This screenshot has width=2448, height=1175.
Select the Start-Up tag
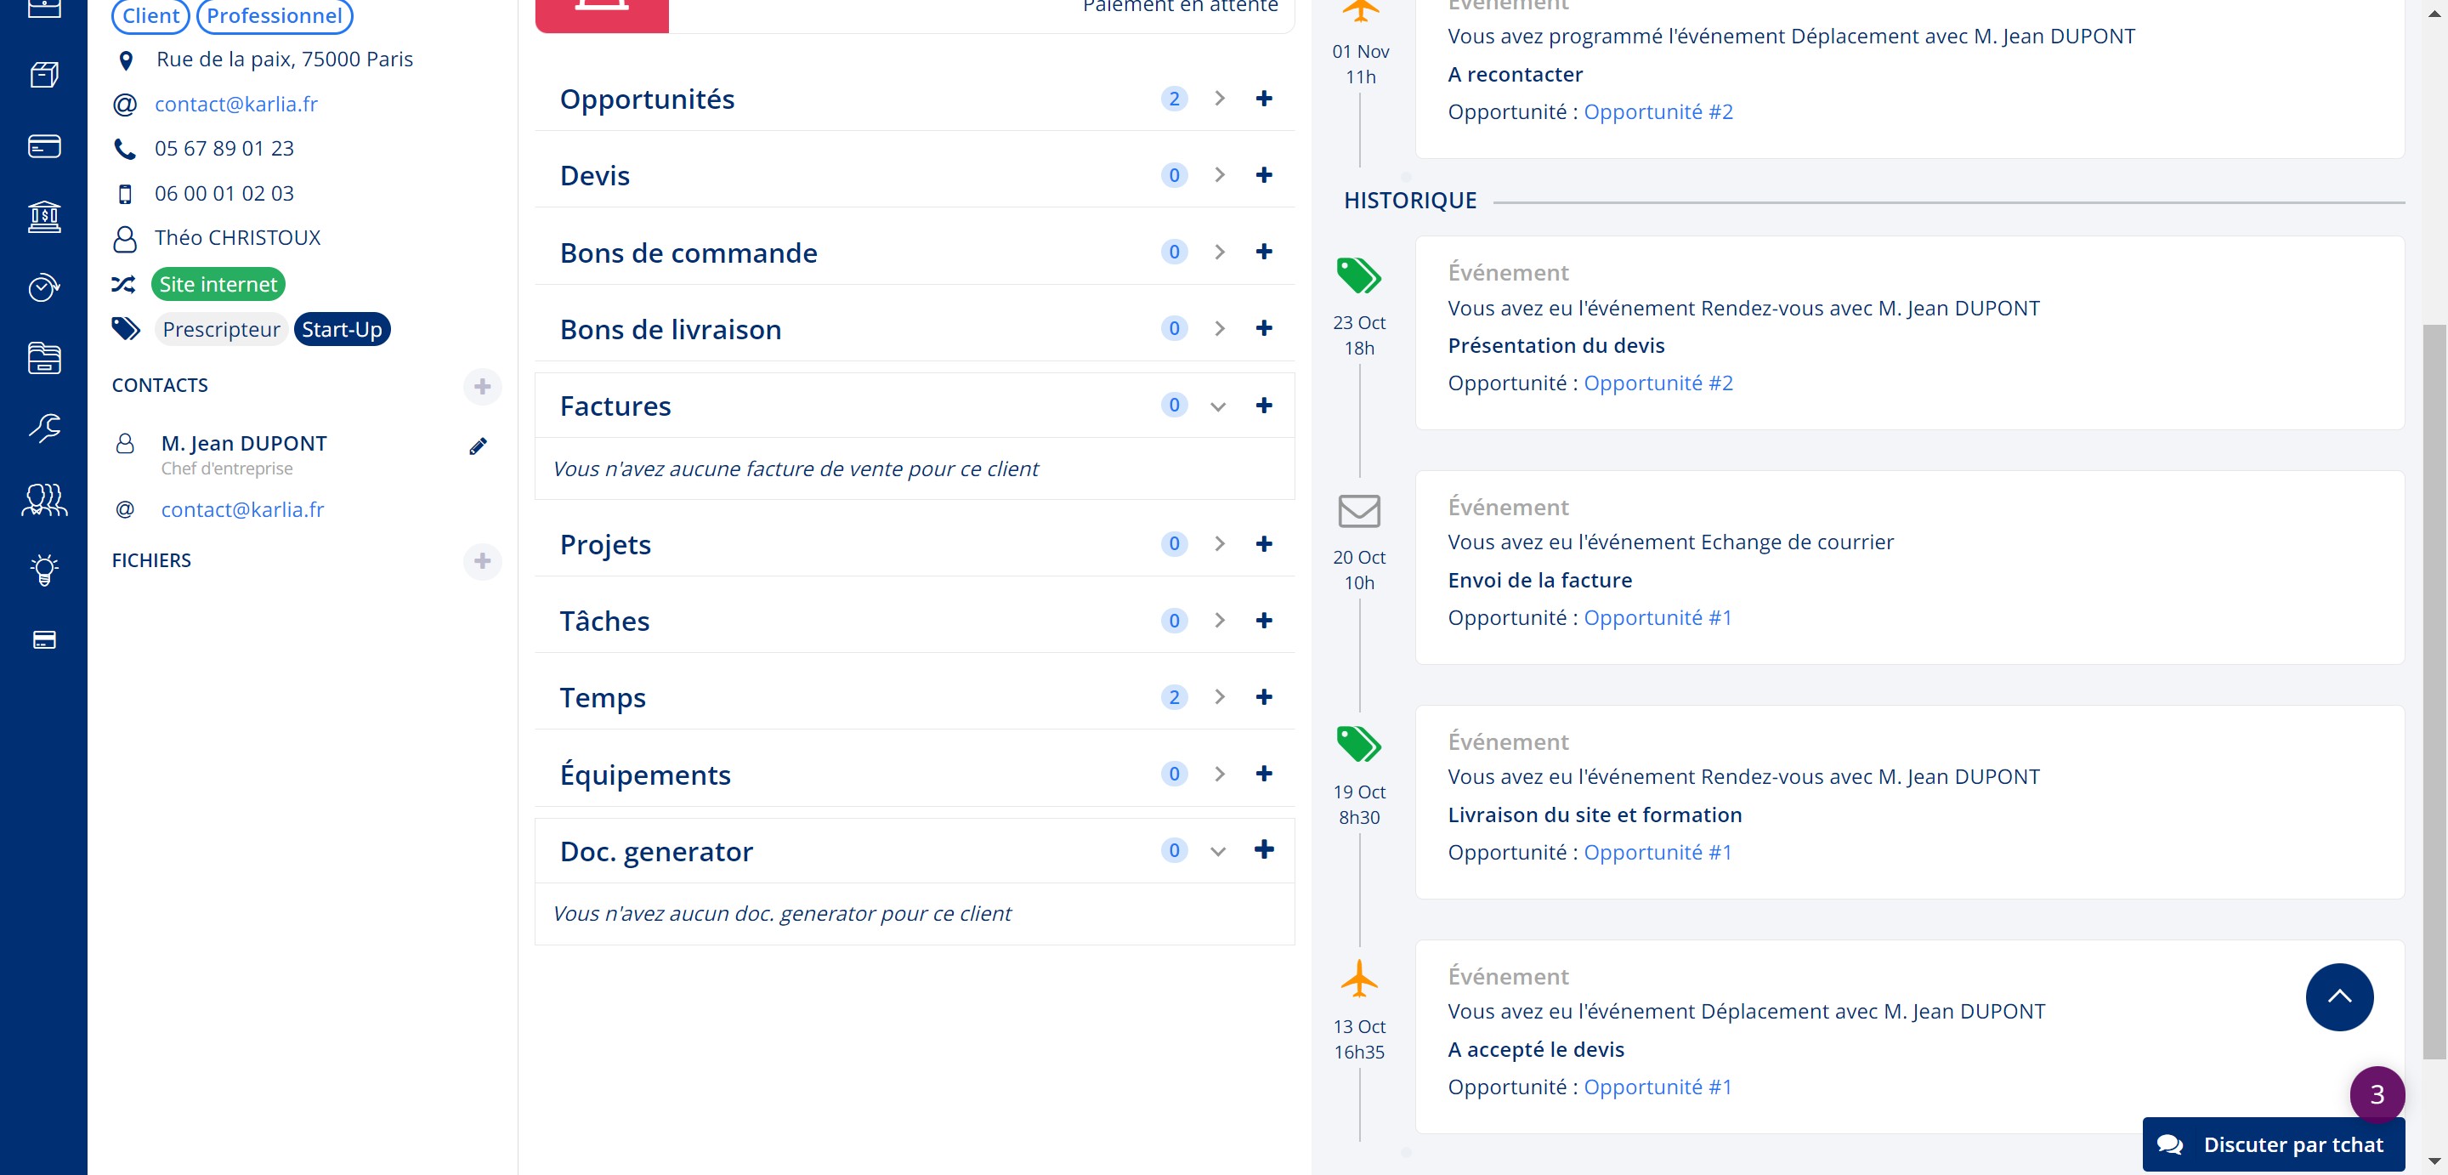[x=342, y=329]
